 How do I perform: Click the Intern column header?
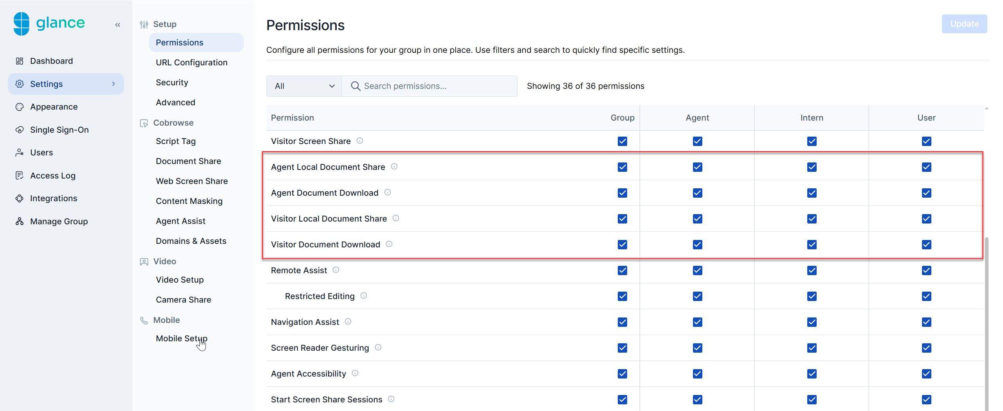(812, 118)
